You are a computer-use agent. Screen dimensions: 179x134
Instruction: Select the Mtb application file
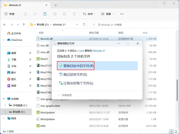(x=96, y=126)
